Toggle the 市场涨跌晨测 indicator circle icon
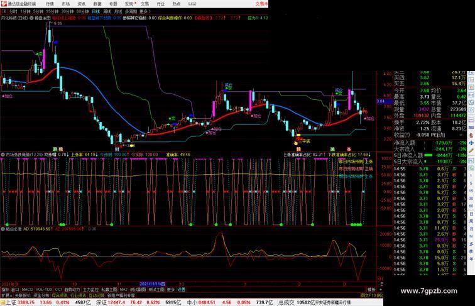This screenshot has height=306, width=475. tap(3, 155)
